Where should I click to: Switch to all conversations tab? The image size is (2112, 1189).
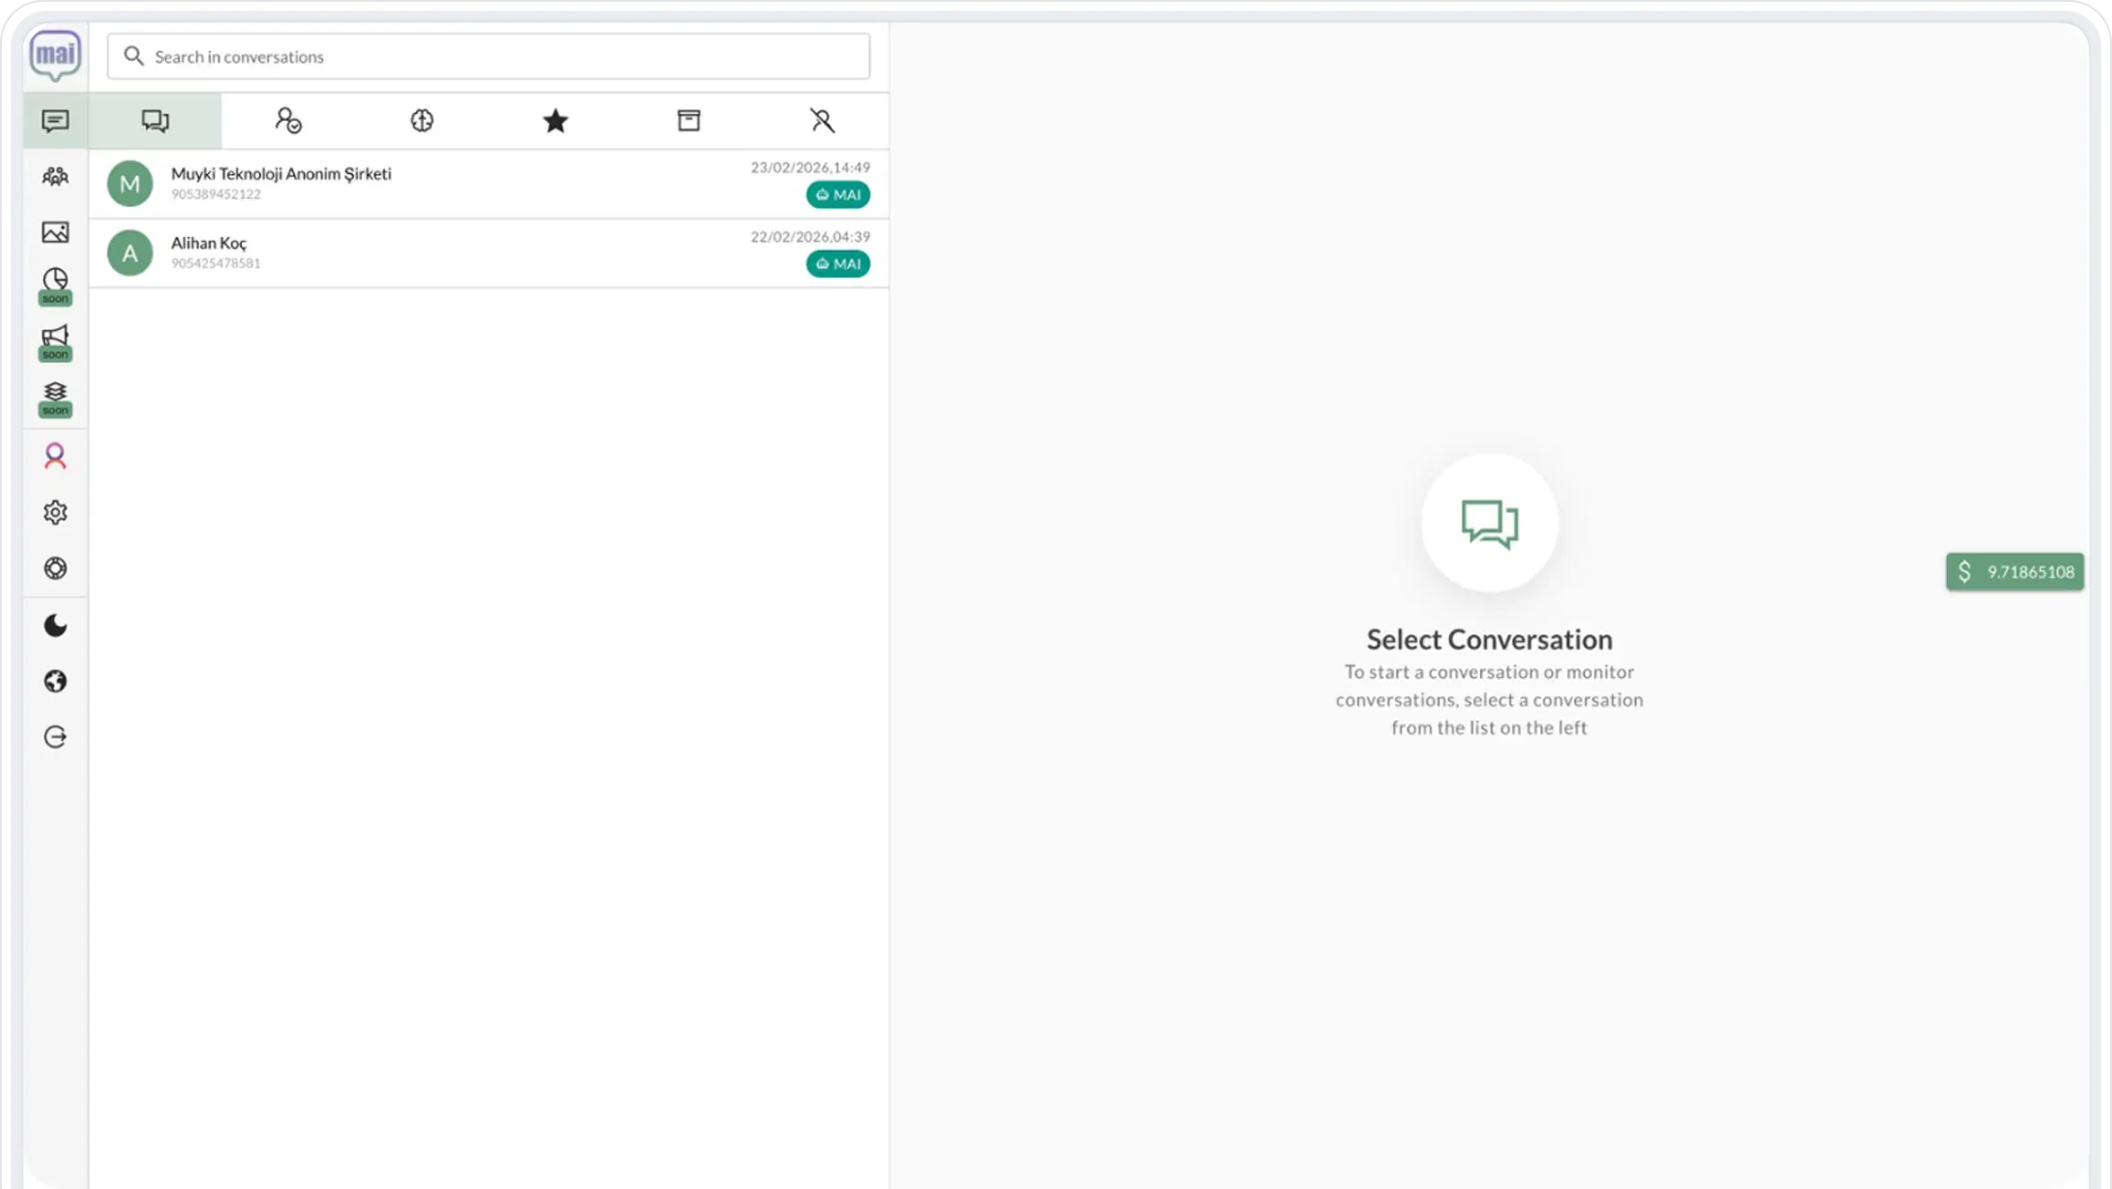[155, 120]
